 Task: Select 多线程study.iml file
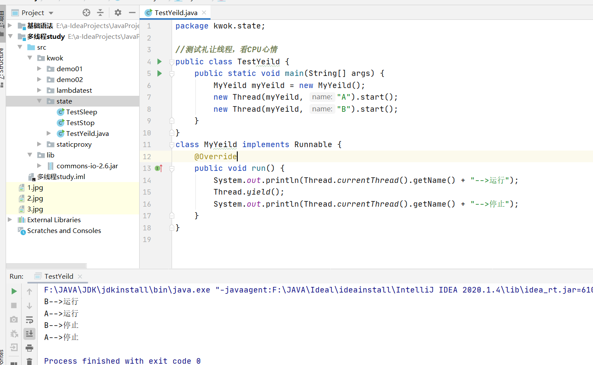(57, 176)
